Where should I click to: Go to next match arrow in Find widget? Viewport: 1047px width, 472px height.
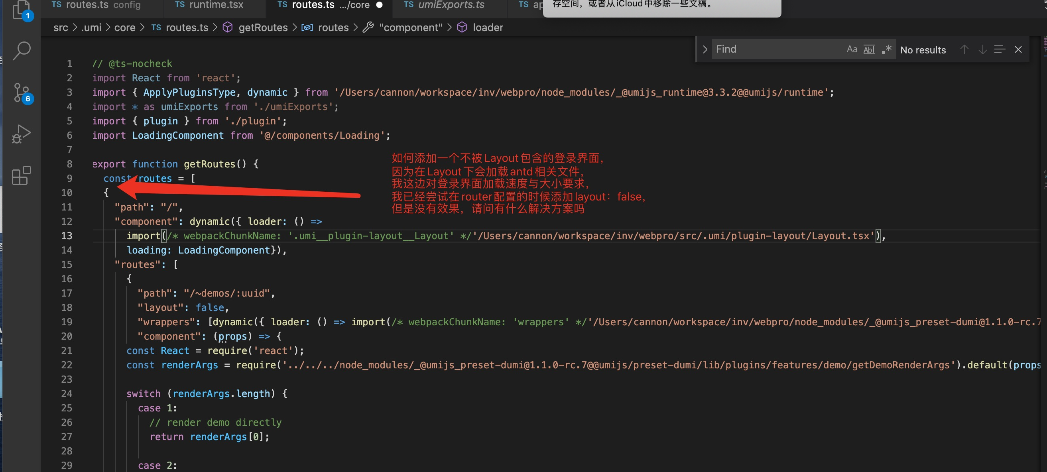tap(983, 49)
